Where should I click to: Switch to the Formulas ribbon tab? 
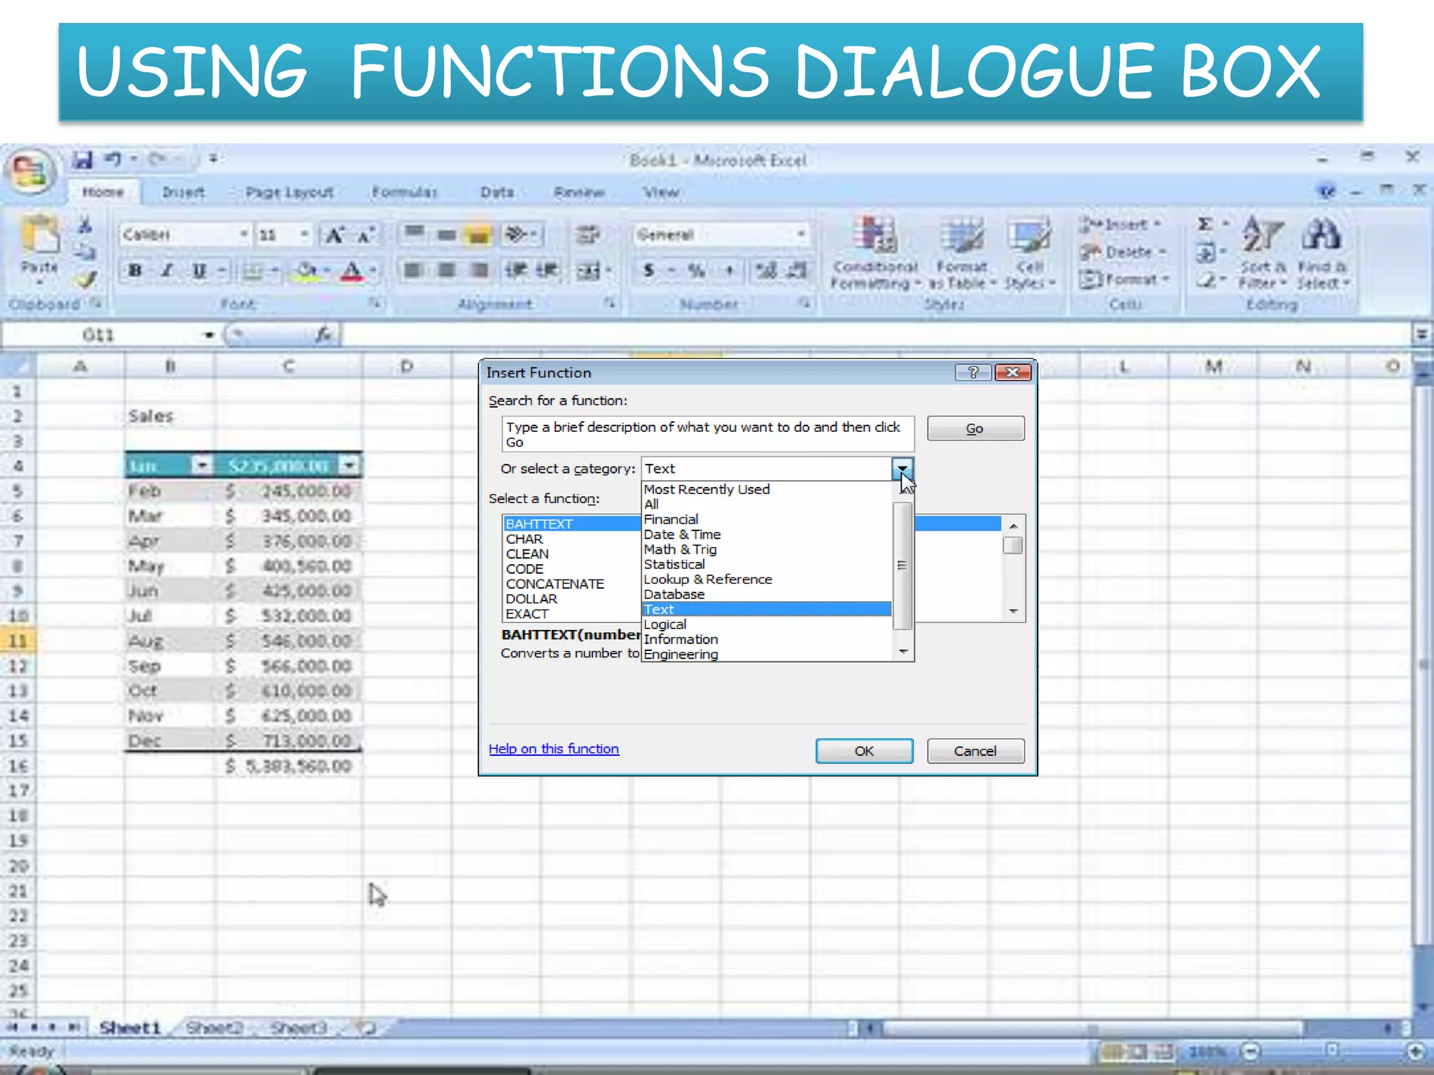(404, 192)
